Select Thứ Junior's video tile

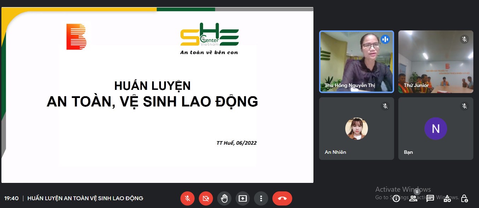[x=435, y=62]
